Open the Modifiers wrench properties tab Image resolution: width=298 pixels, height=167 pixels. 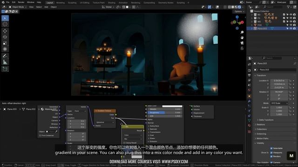(250, 101)
